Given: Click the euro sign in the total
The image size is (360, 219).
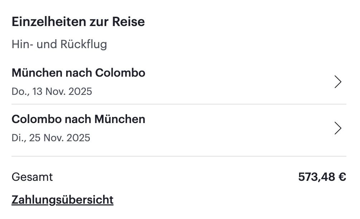Looking at the screenshot, I should (342, 177).
